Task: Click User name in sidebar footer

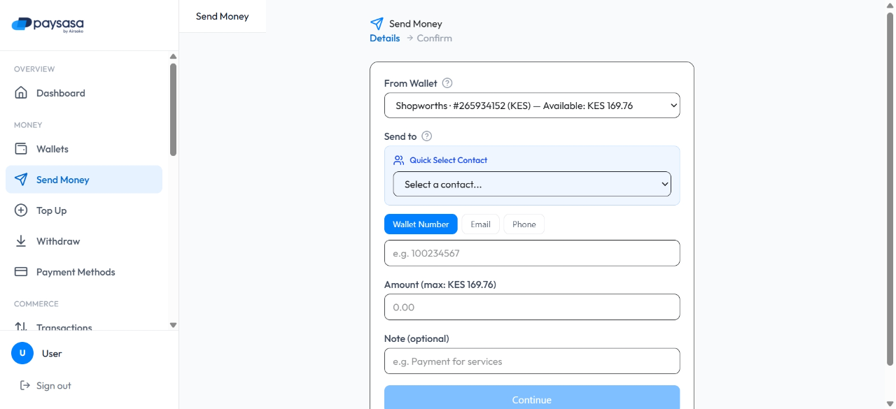Action: pyautogui.click(x=52, y=354)
